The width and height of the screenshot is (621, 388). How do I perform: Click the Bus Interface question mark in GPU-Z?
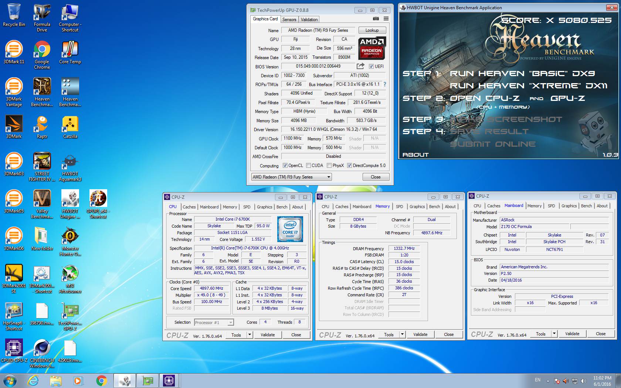point(385,84)
